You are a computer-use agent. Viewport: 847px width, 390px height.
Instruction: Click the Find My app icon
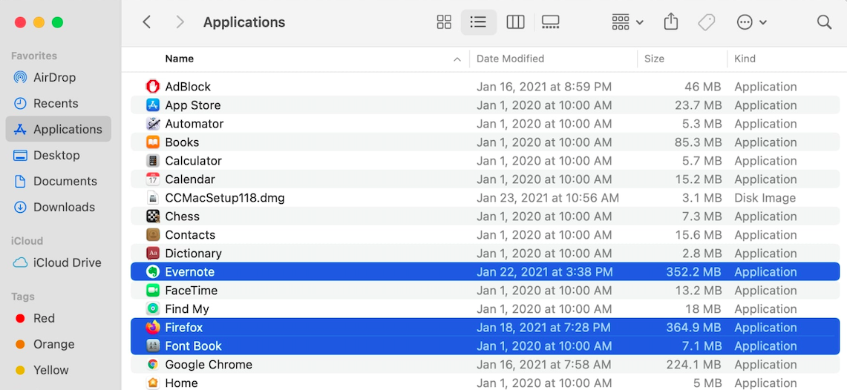153,308
